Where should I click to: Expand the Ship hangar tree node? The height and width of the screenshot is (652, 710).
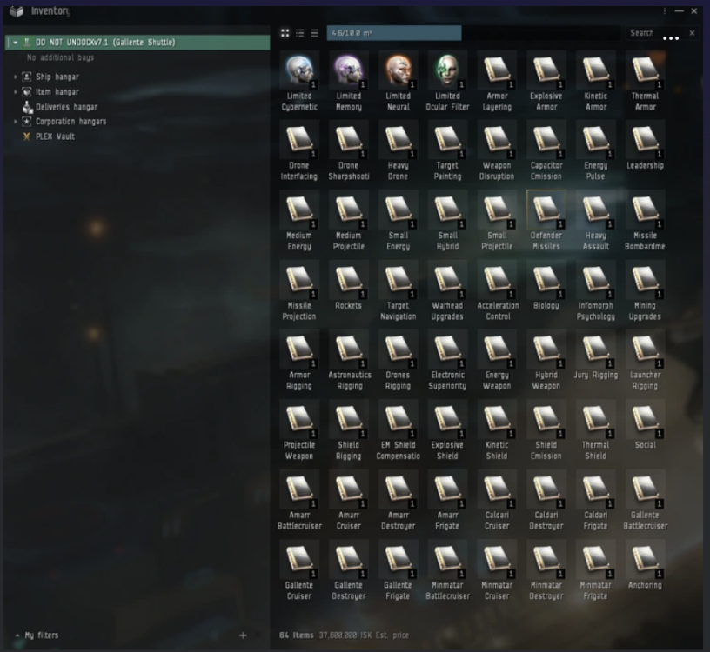tap(15, 77)
